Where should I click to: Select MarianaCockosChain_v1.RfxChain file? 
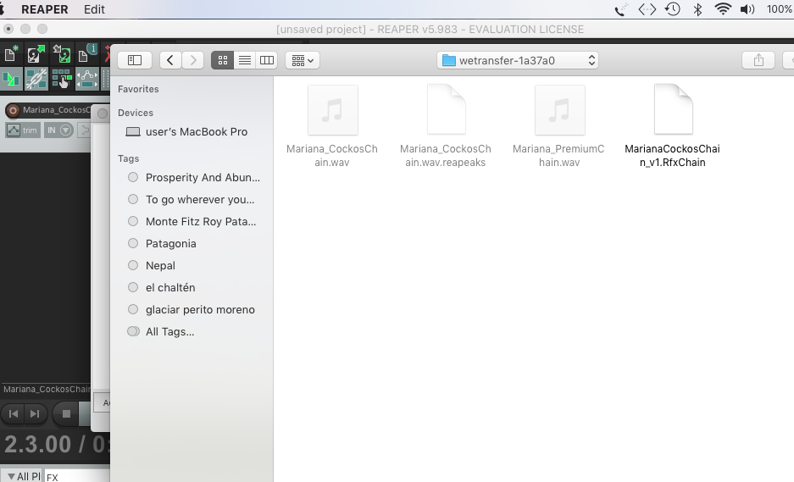[673, 125]
